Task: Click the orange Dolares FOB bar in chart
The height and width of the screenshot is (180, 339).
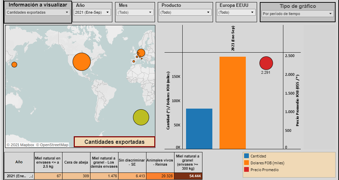Action: pyautogui.click(x=232, y=102)
